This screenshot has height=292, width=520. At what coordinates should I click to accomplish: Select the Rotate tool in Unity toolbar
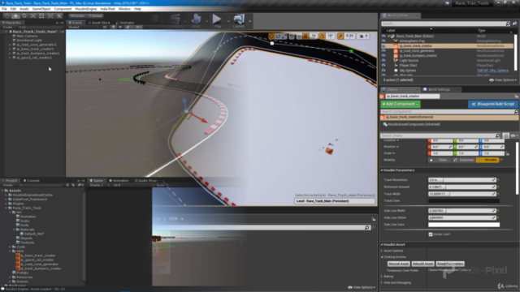(x=24, y=16)
